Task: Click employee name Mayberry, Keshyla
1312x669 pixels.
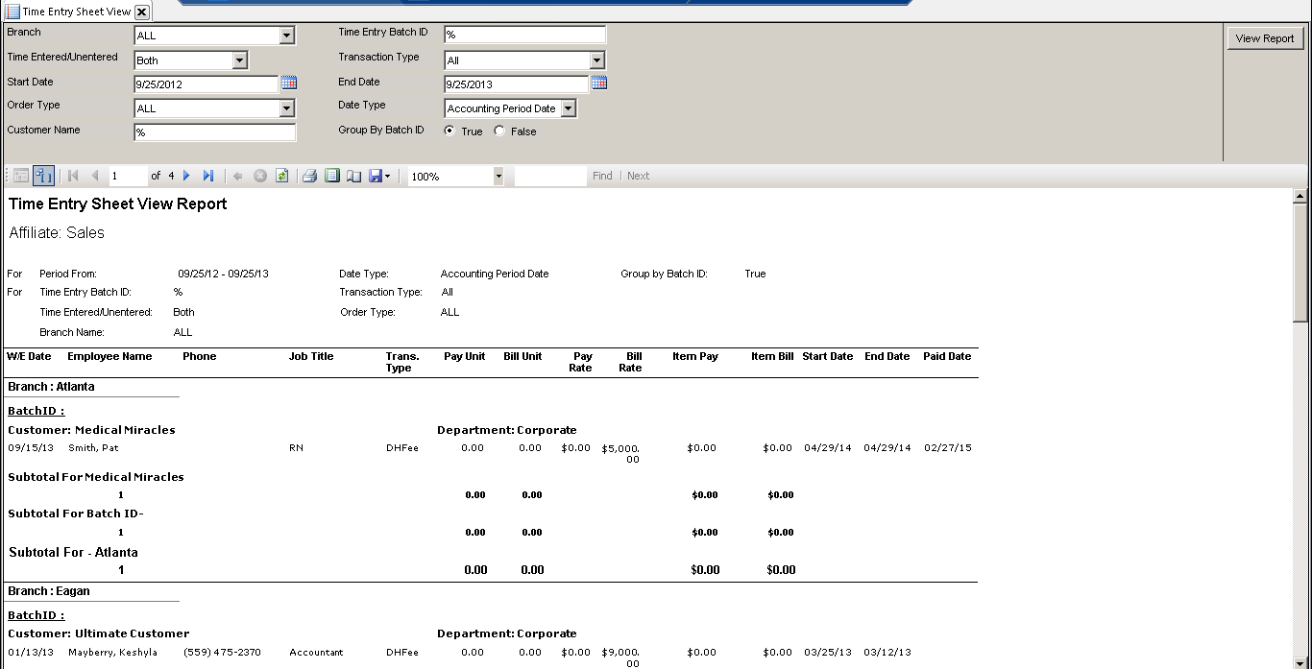Action: click(x=112, y=653)
